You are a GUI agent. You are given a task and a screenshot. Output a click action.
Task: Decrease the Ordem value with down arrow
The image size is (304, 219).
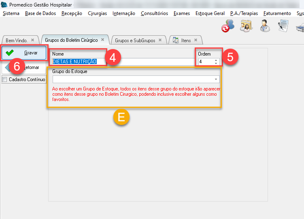[216, 63]
